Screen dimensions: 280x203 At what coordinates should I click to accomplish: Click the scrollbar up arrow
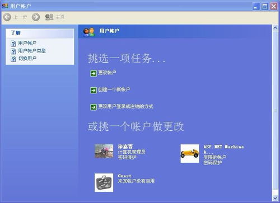tap(275, 28)
